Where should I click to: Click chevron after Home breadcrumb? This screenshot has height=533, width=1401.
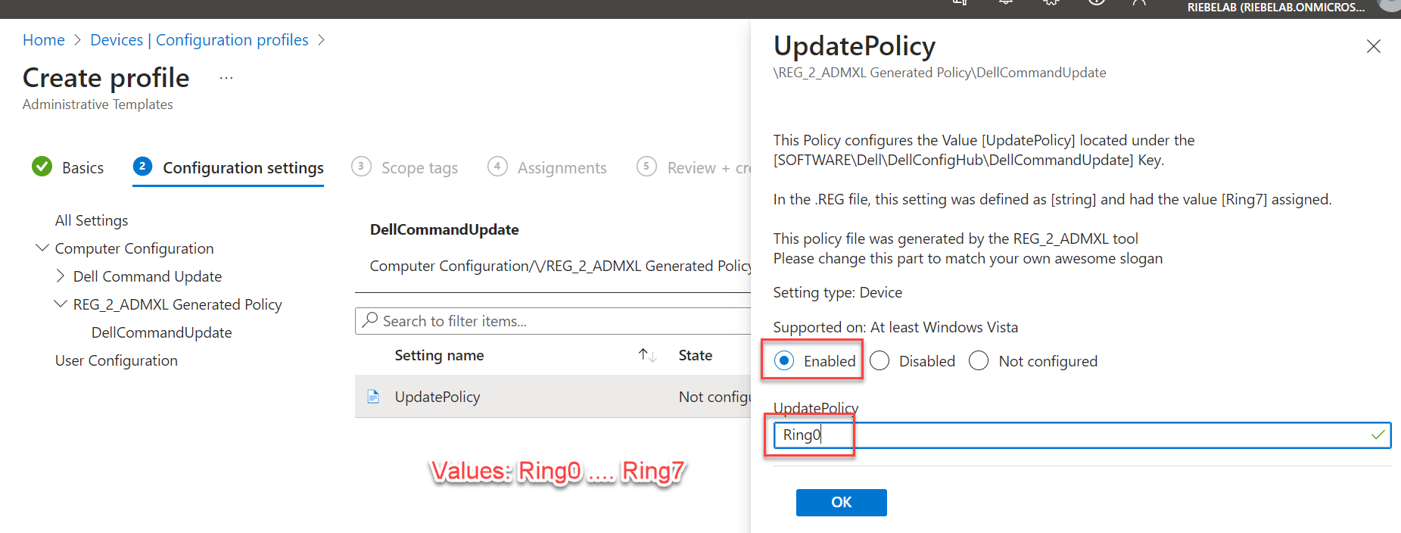(x=77, y=40)
